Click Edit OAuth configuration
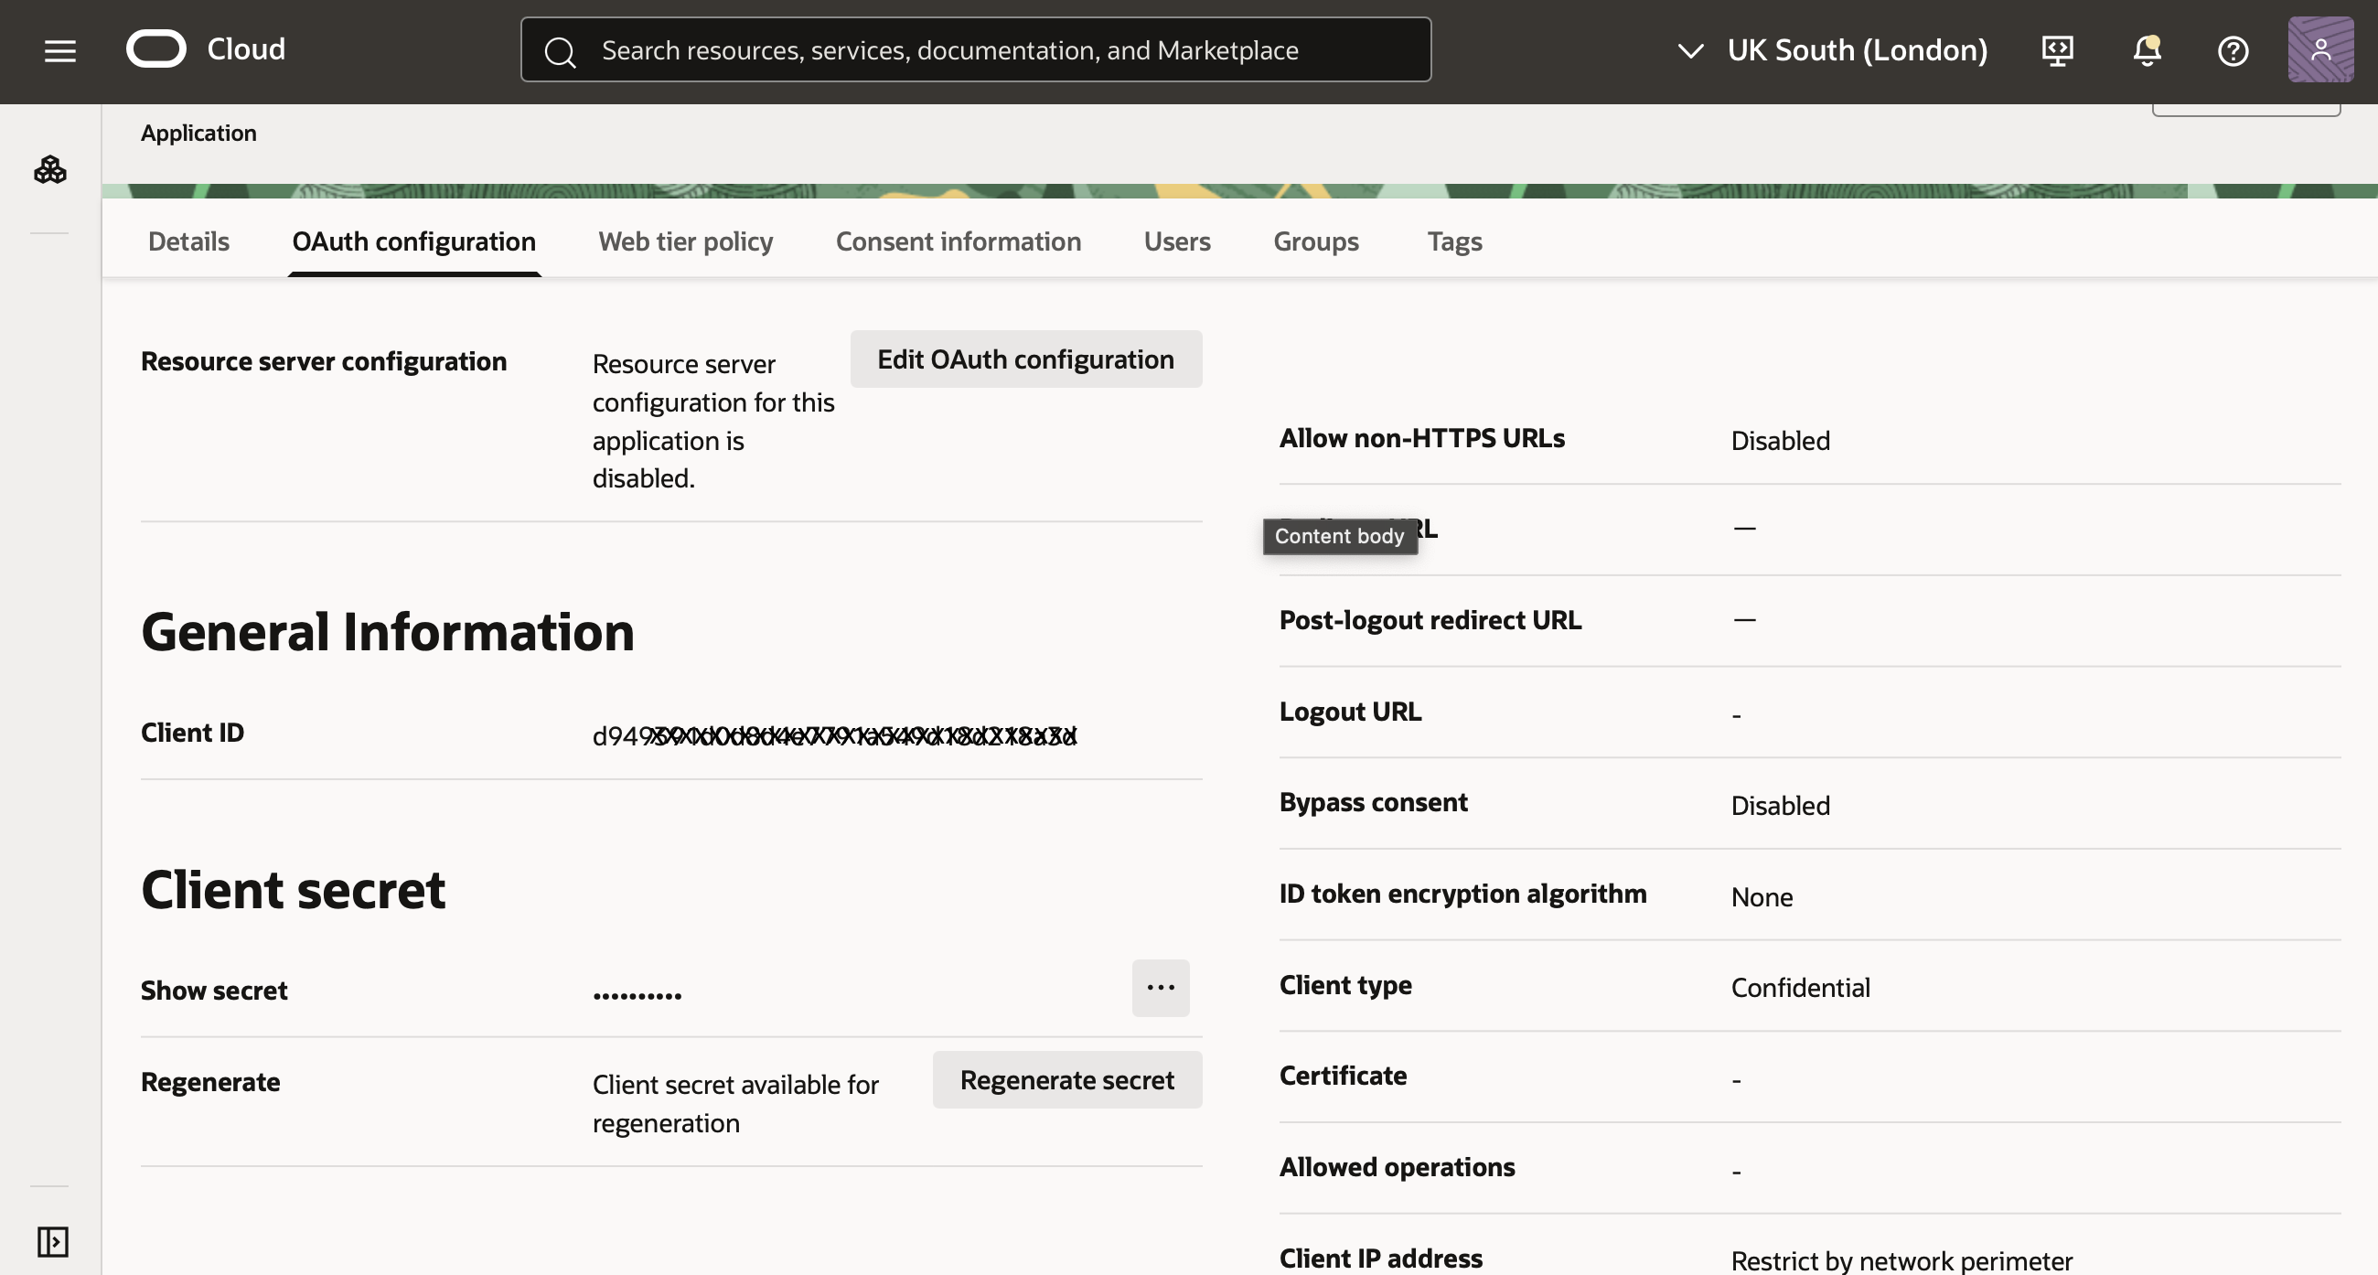2378x1275 pixels. 1025,359
